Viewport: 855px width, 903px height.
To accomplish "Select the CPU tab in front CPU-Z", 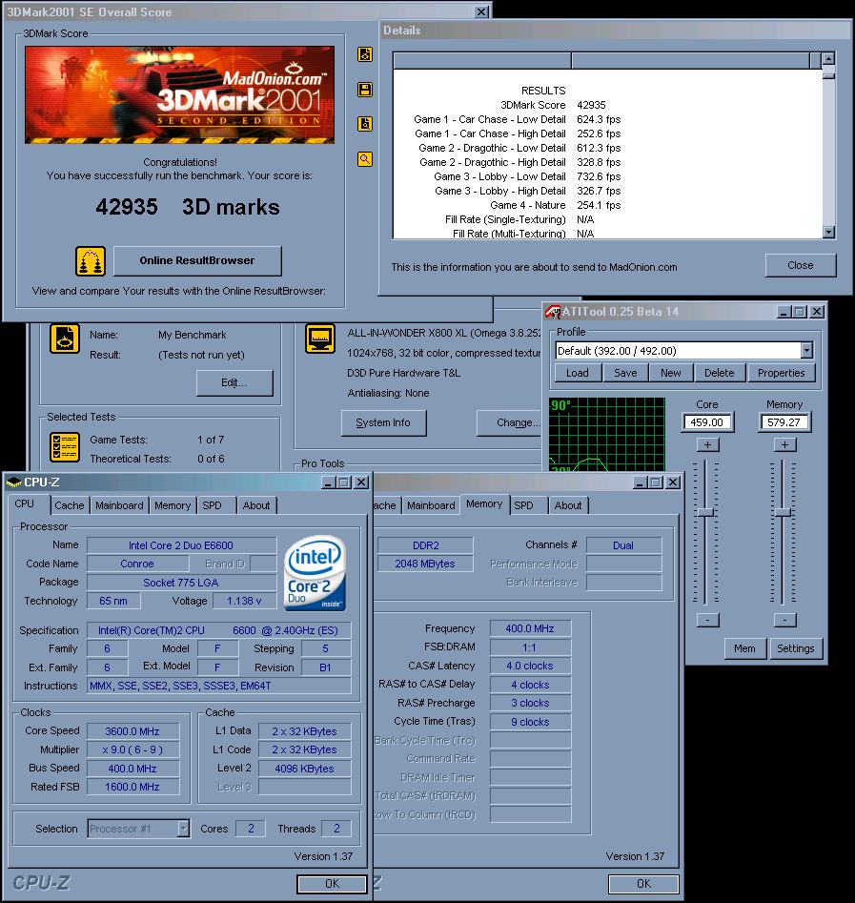I will tap(26, 503).
